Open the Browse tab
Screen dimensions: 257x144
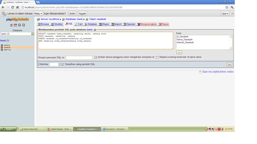pos(43,24)
